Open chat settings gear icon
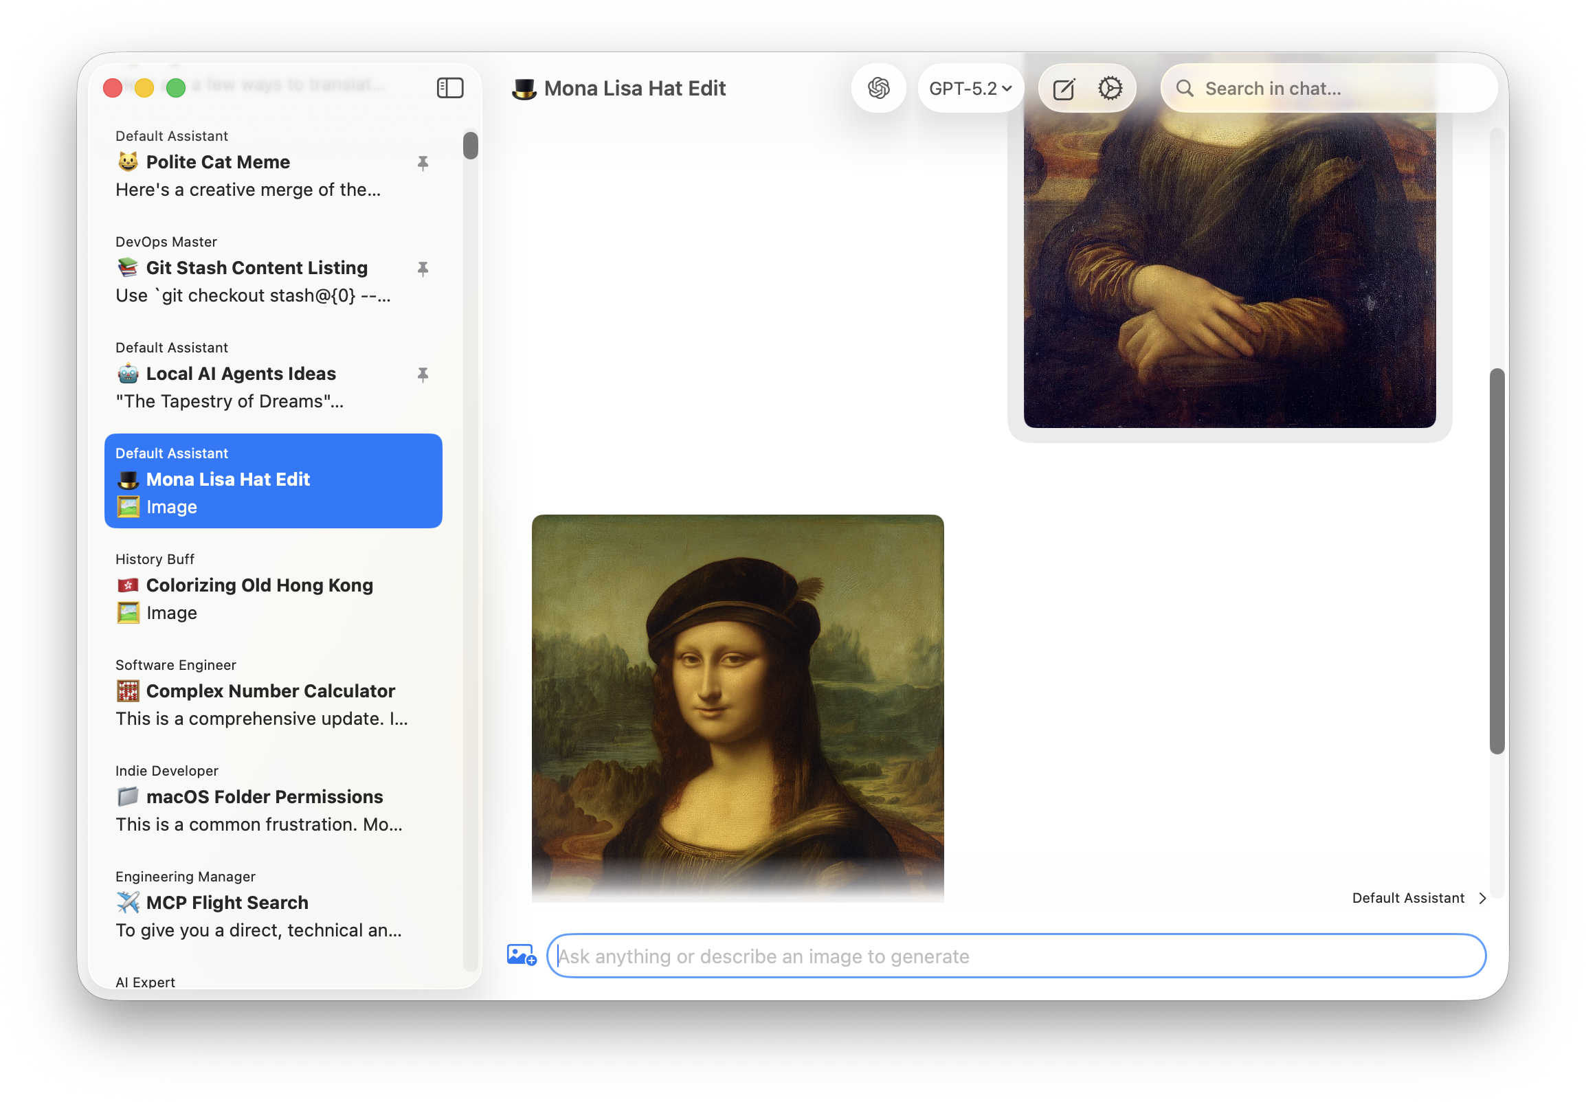The image size is (1586, 1102). point(1110,88)
